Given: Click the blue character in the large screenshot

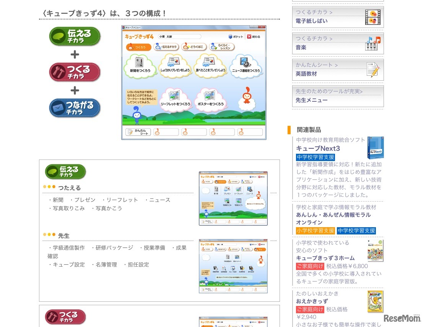Looking at the screenshot, I should [137, 115].
